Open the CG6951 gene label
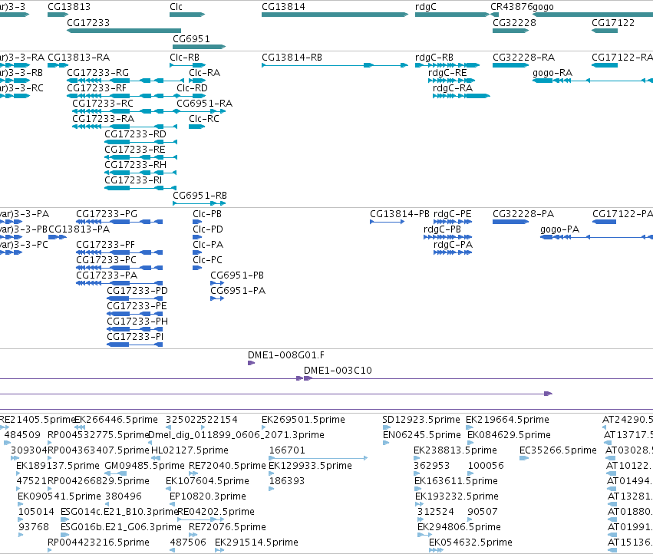Screen dimensions: 653x554 click(x=191, y=38)
